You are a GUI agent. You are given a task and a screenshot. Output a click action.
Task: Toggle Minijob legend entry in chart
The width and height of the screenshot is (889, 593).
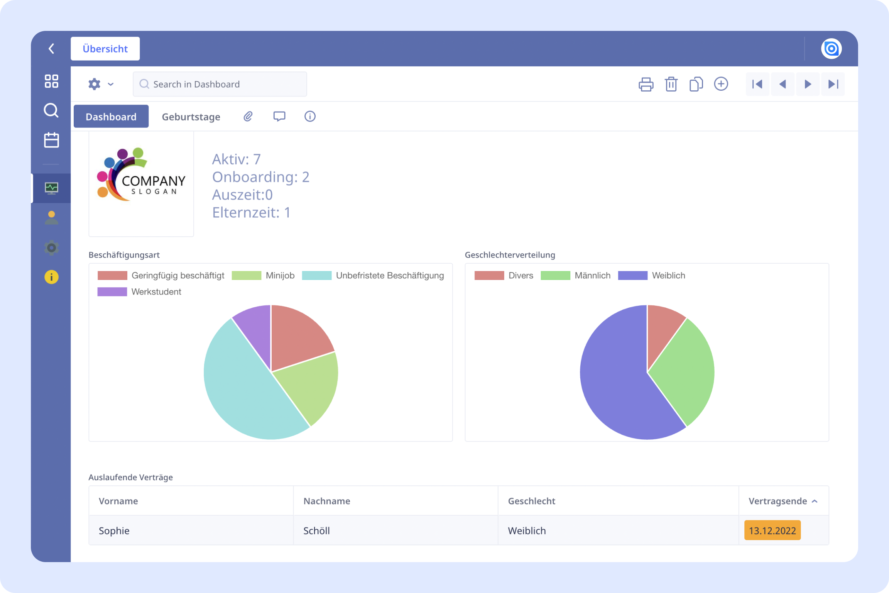[x=280, y=276]
